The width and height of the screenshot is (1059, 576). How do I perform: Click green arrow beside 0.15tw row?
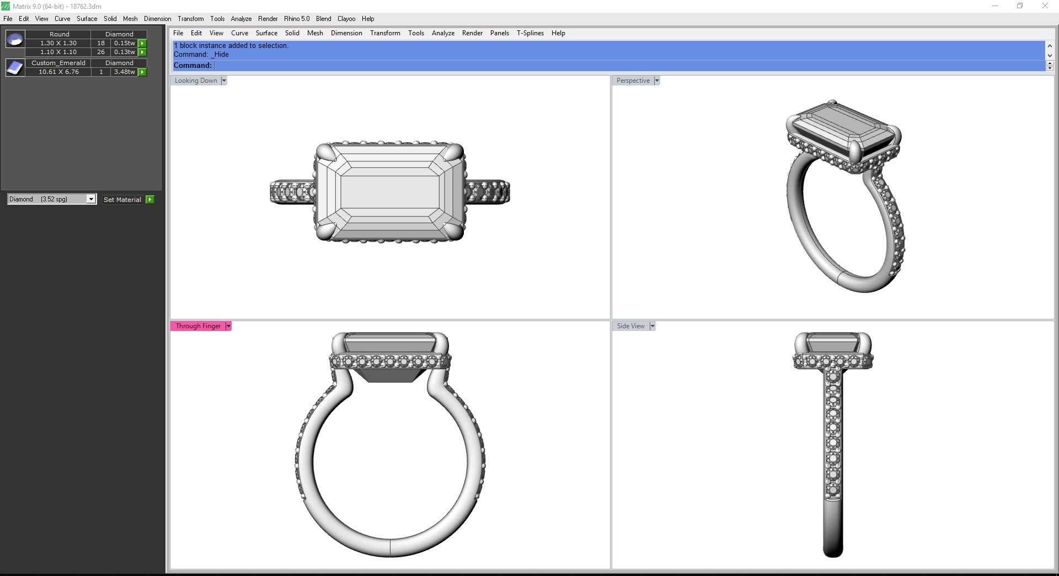tap(142, 43)
